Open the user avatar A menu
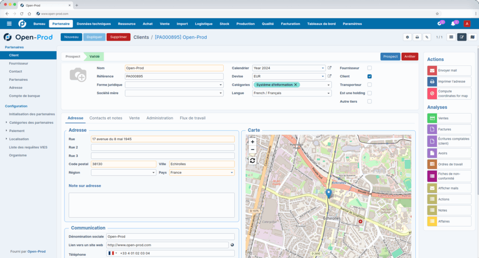 [467, 23]
